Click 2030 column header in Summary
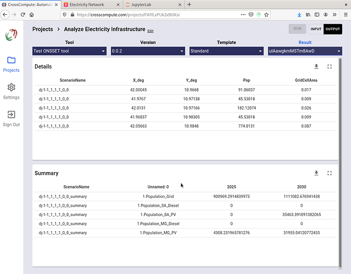The image size is (351, 274). (302, 187)
